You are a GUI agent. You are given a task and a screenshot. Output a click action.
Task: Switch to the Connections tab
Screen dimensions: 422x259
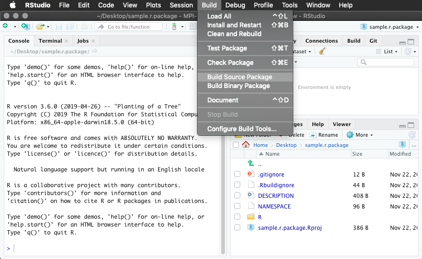[321, 41]
